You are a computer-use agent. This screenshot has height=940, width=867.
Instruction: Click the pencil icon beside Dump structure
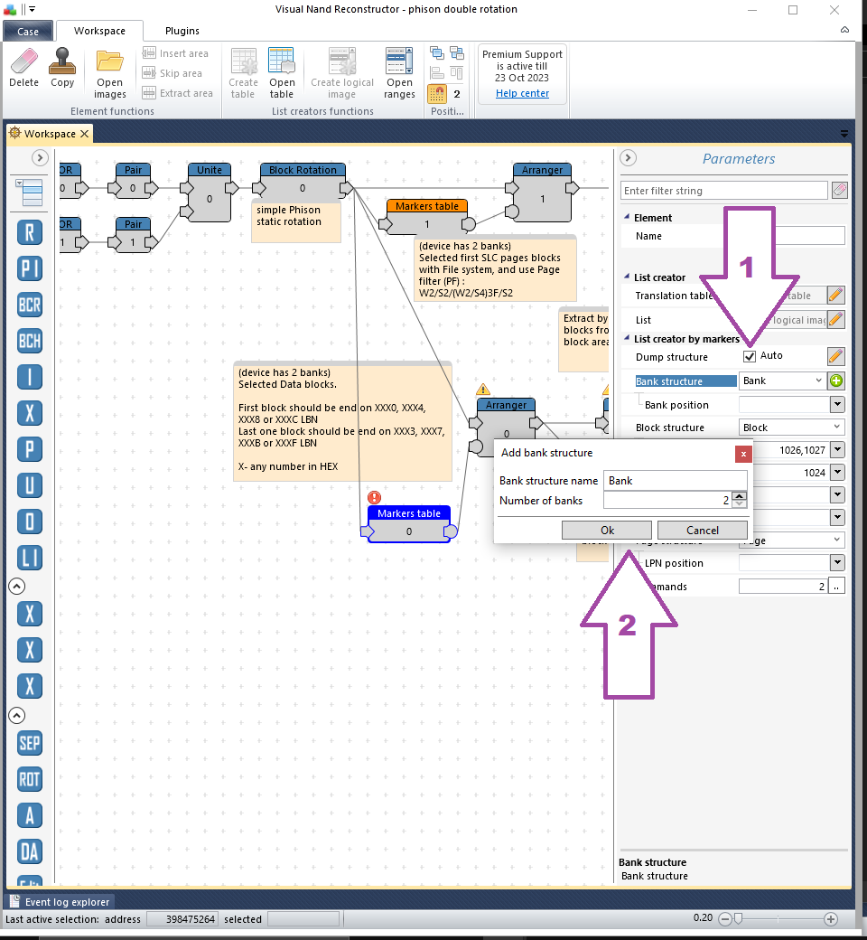tap(836, 356)
